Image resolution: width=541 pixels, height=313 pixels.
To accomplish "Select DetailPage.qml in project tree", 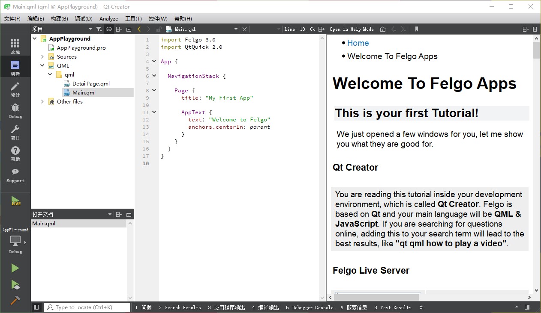I will [91, 83].
